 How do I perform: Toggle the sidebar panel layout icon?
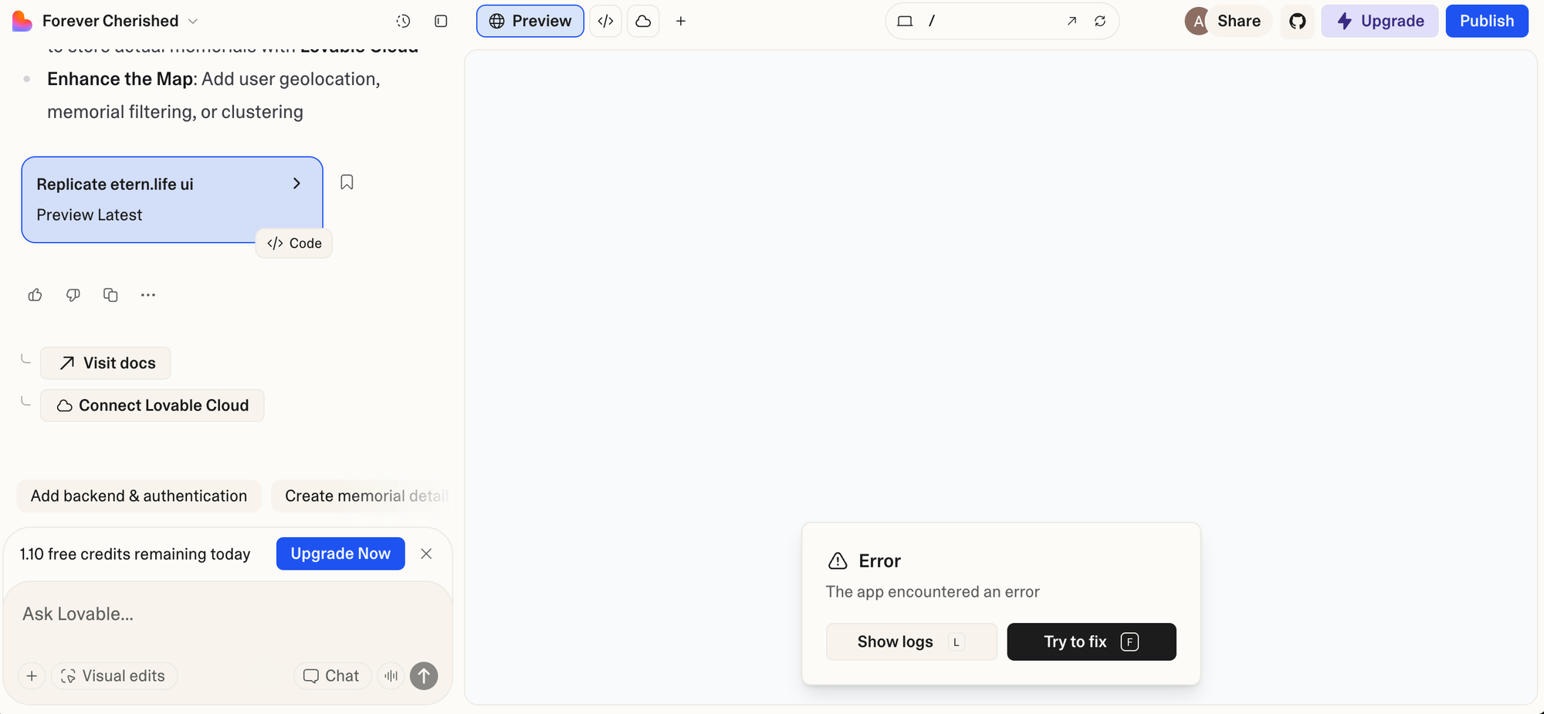(x=441, y=21)
